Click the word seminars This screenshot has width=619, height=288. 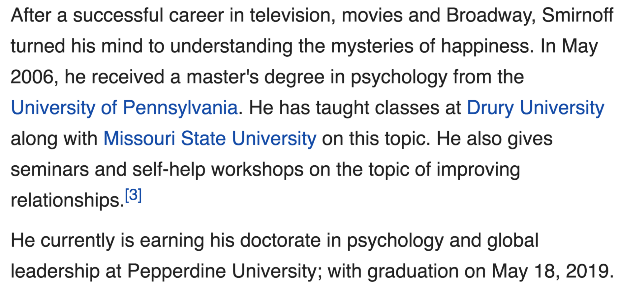49,170
